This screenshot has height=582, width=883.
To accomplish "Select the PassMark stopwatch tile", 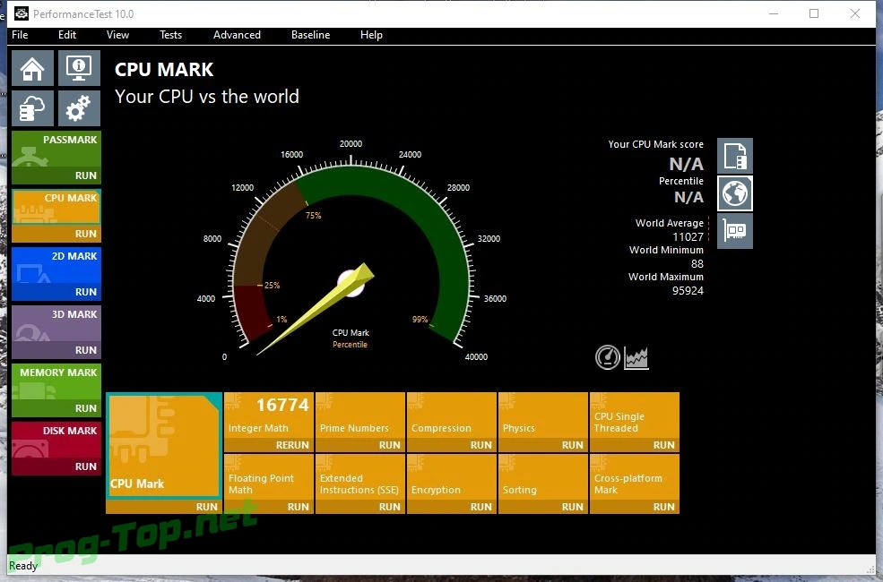I will point(56,149).
